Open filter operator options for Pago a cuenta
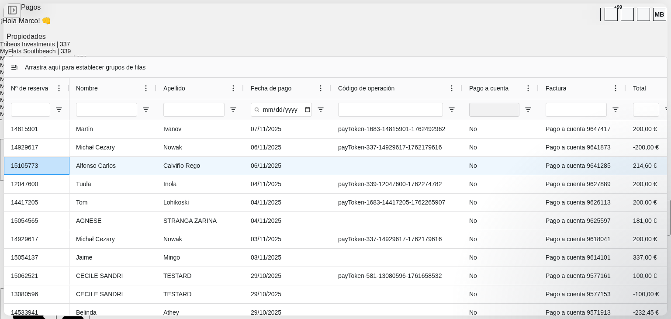 tap(528, 110)
